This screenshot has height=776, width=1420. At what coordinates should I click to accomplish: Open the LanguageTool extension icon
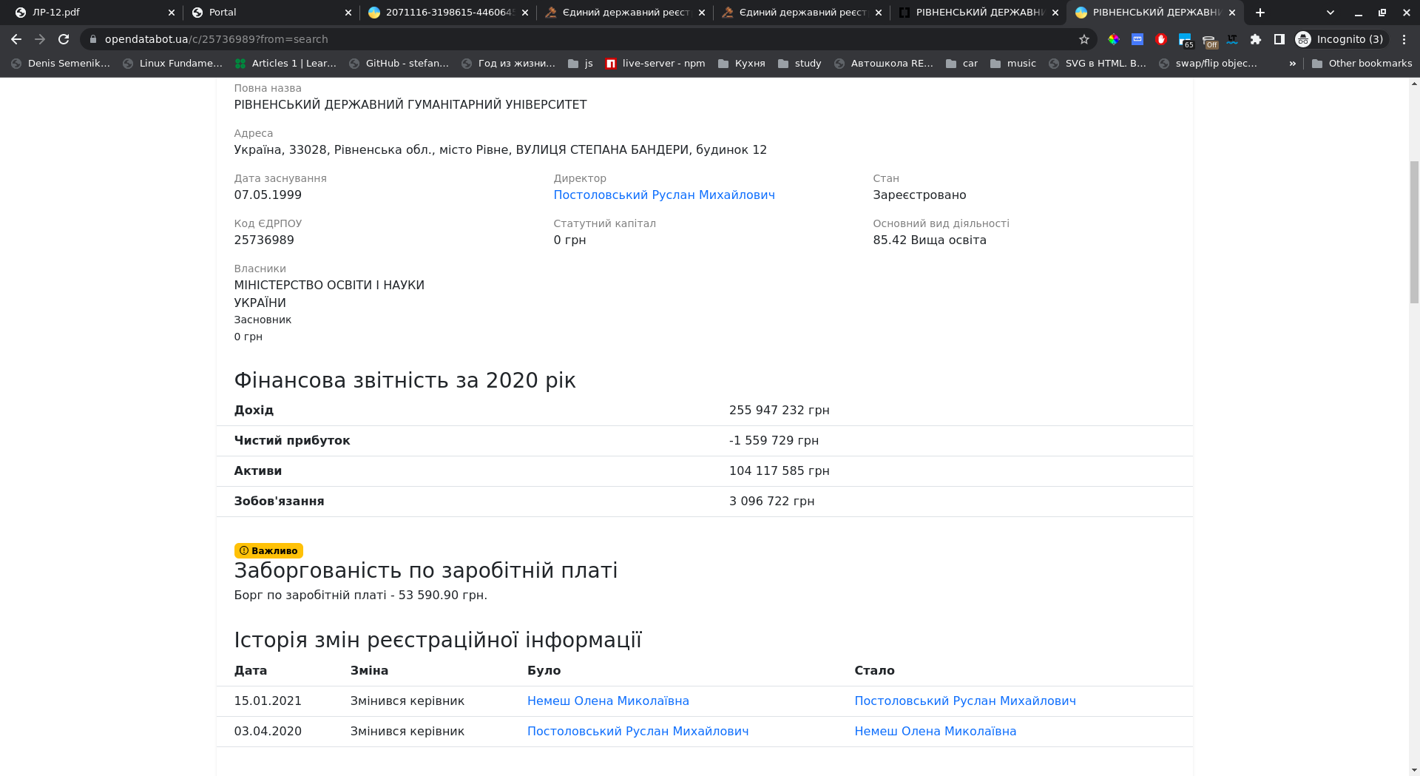coord(1232,39)
